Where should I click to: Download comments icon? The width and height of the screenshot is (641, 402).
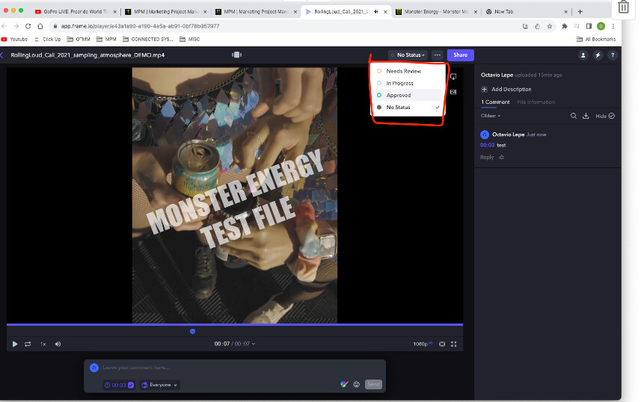click(586, 116)
